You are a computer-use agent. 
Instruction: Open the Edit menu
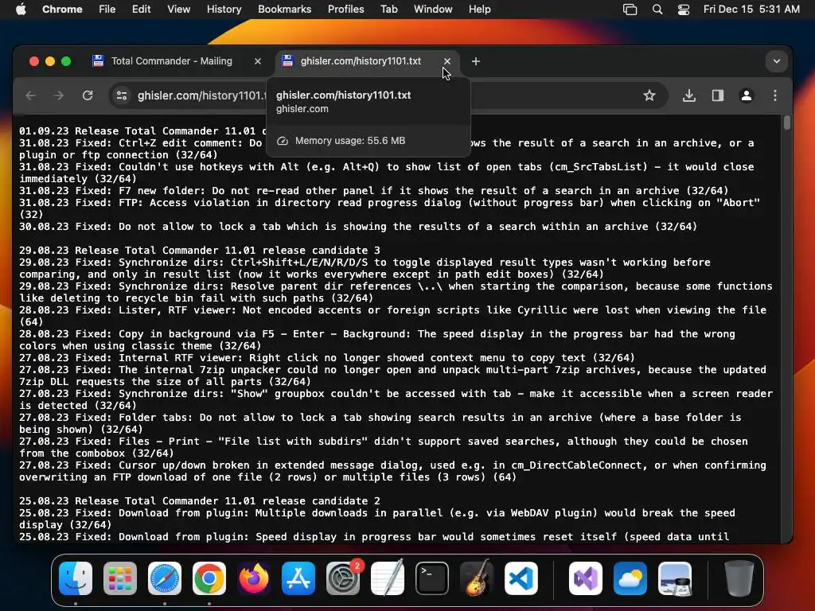(141, 10)
